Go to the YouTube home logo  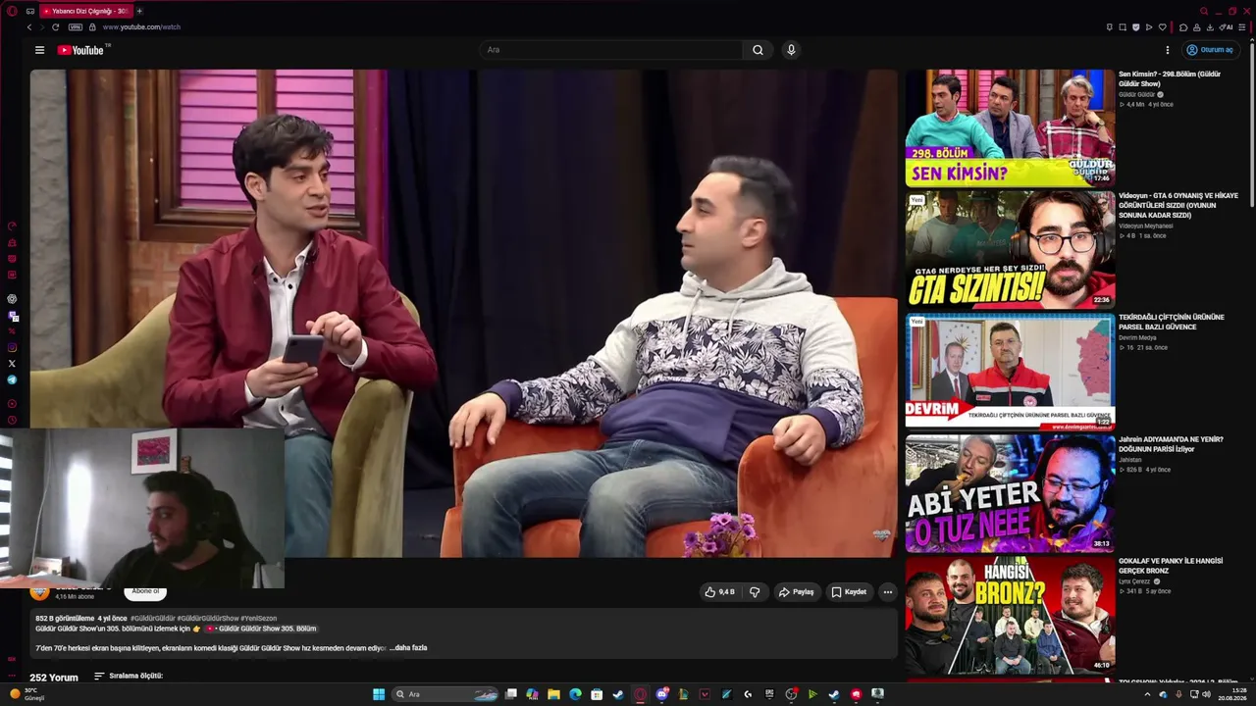coord(82,50)
